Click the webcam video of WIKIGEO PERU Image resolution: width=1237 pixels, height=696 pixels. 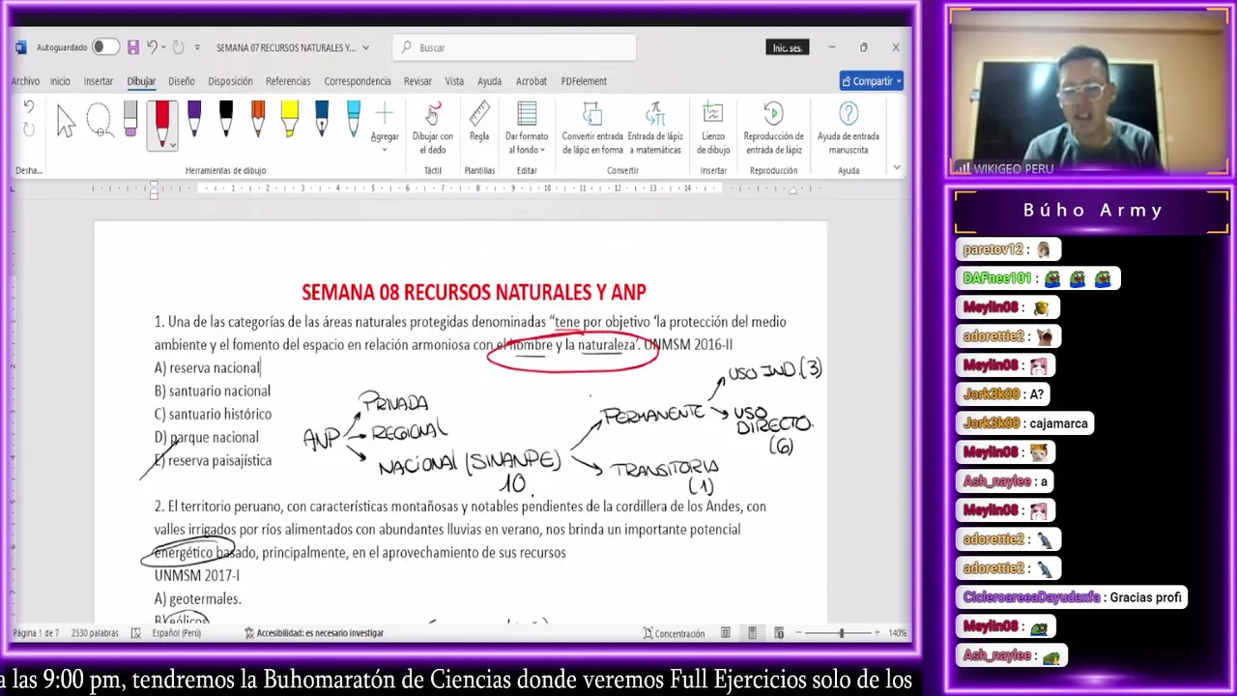pos(1089,92)
